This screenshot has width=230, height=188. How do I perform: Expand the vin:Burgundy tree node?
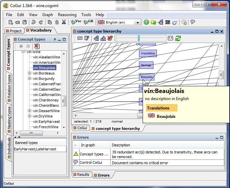pos(29,79)
